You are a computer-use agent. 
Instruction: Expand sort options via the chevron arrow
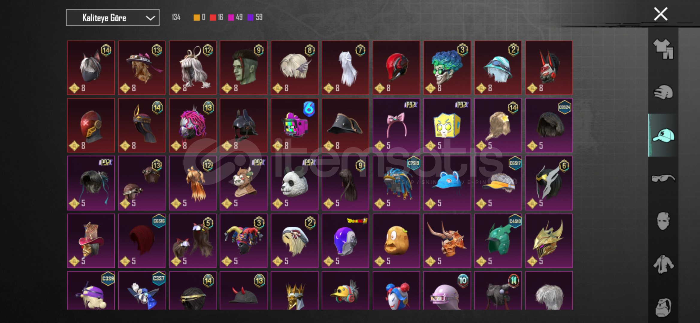click(x=150, y=18)
